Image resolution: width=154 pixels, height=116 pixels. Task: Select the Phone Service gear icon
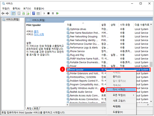[x=68, y=51]
